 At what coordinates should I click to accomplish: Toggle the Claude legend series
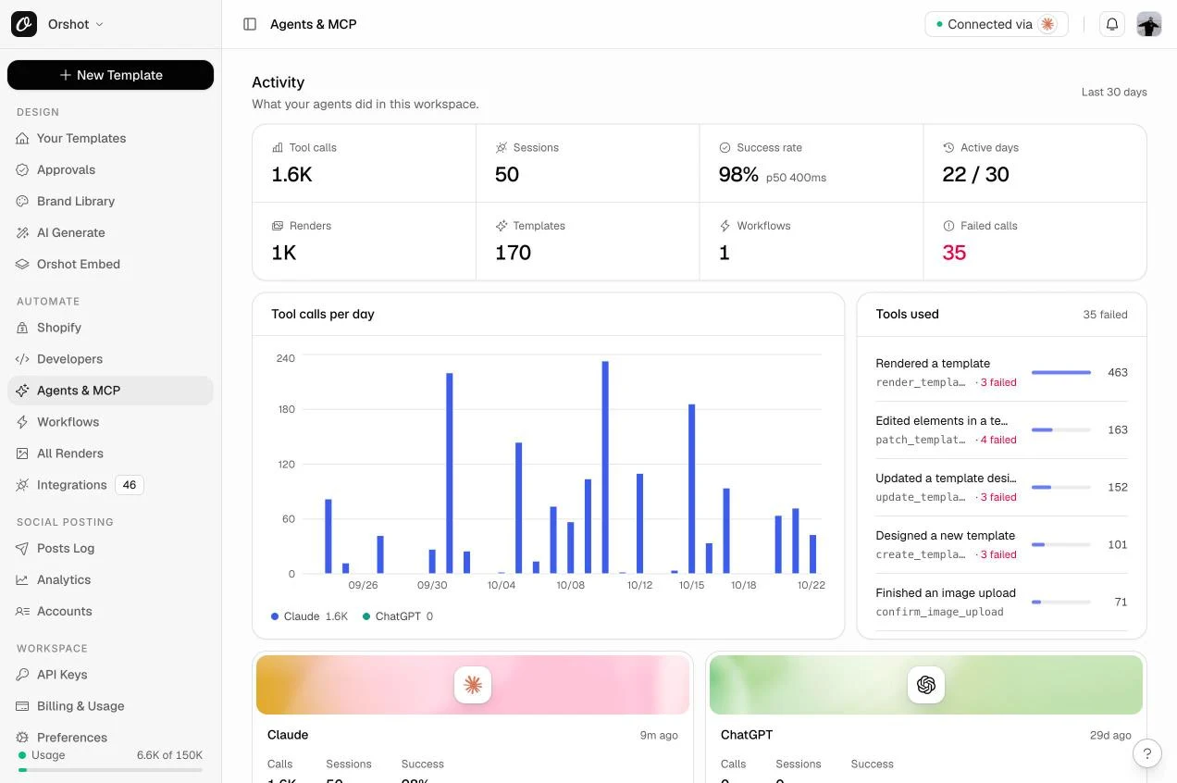[x=309, y=616]
